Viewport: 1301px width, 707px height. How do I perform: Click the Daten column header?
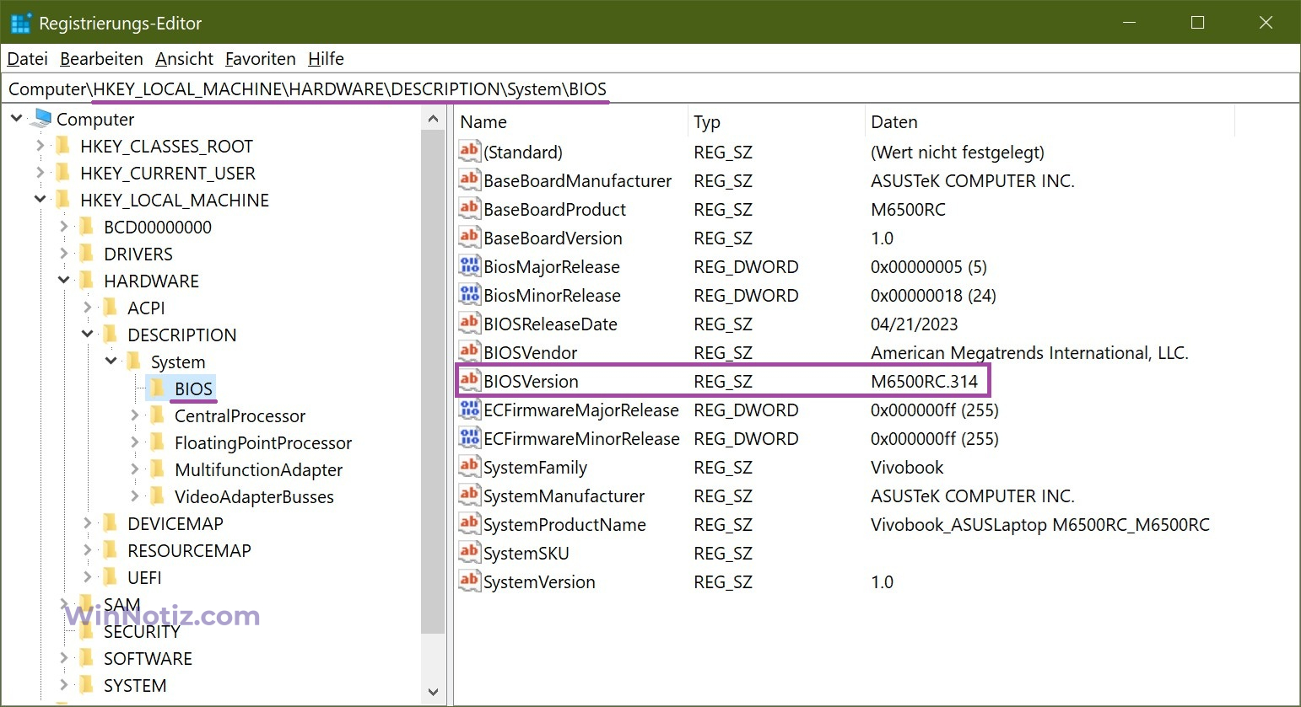point(893,122)
